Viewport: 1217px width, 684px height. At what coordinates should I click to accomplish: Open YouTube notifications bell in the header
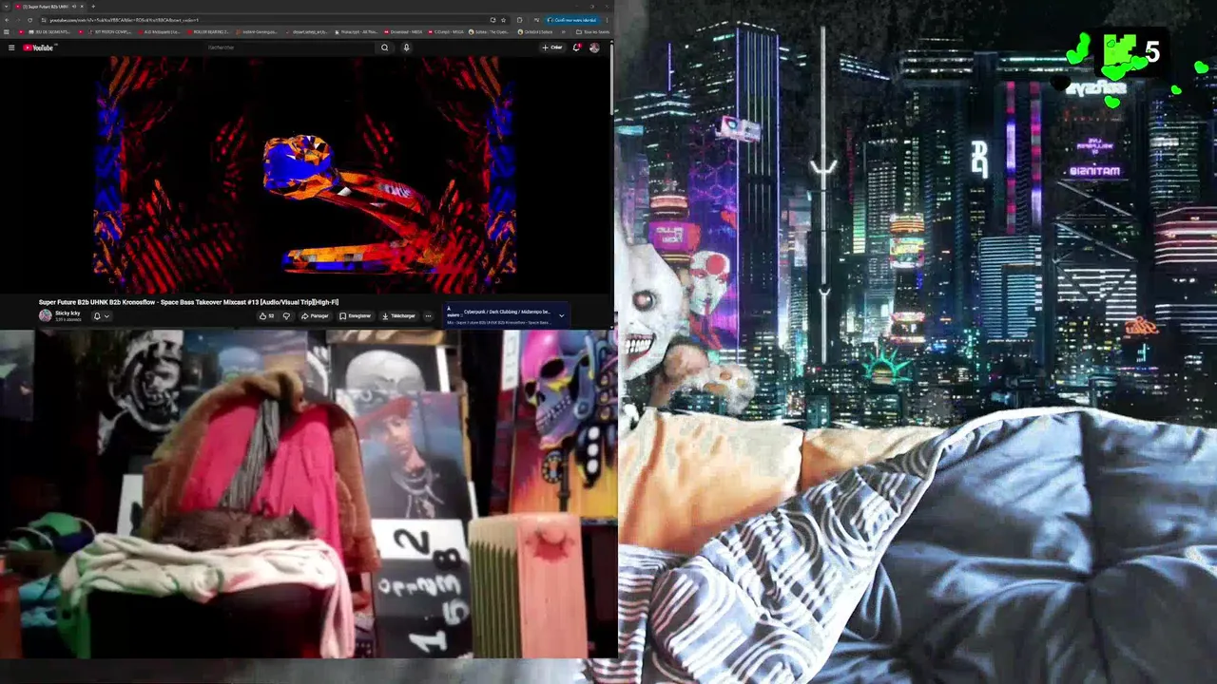[x=576, y=47]
